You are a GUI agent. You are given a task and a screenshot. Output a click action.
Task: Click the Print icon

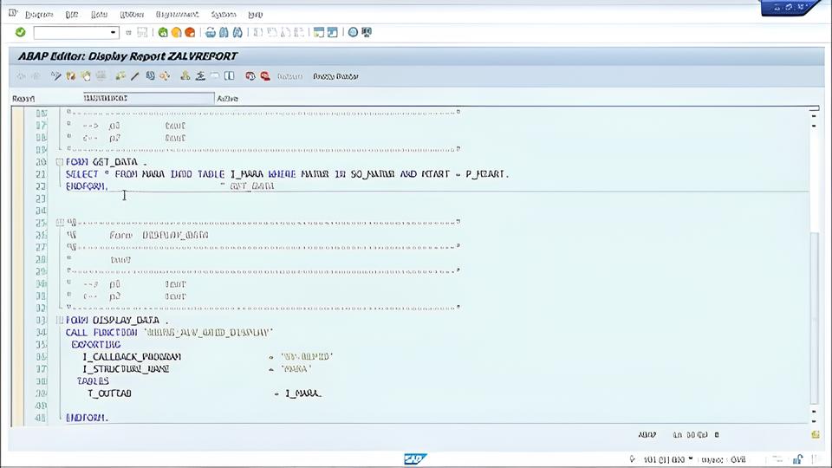(210, 32)
